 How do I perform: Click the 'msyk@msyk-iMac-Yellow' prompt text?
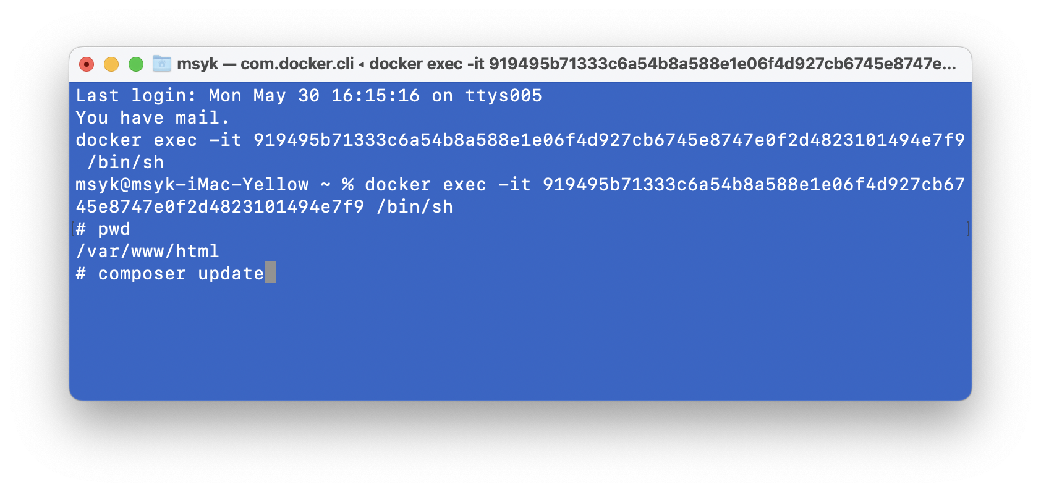tap(192, 185)
